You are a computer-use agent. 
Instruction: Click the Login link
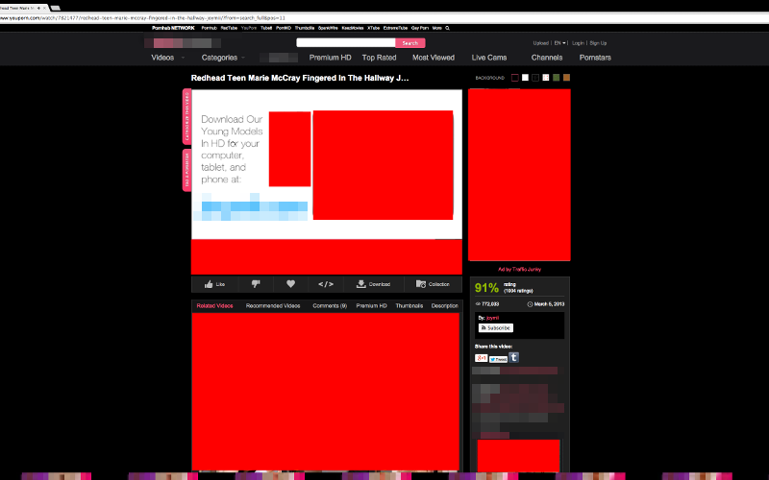click(578, 43)
